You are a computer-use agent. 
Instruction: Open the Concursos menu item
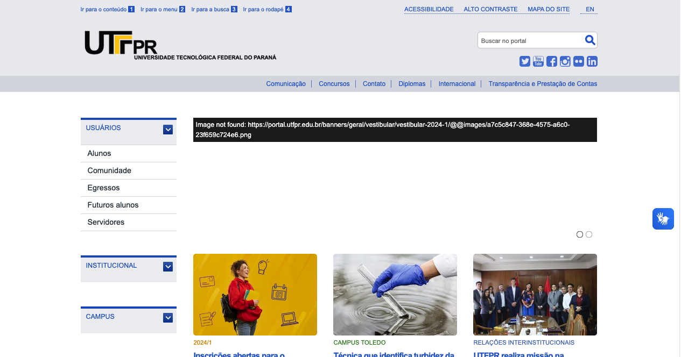(x=334, y=84)
